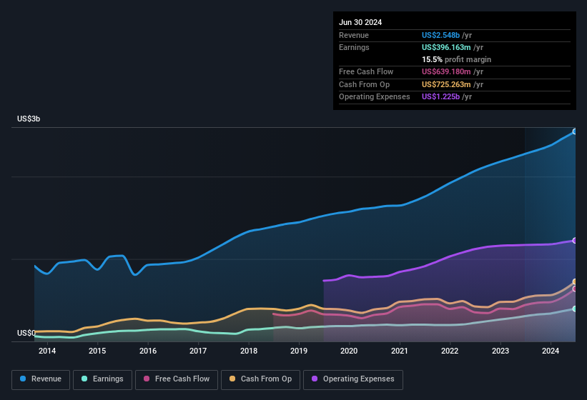Click the Revenue label in the tooltip

click(x=354, y=35)
